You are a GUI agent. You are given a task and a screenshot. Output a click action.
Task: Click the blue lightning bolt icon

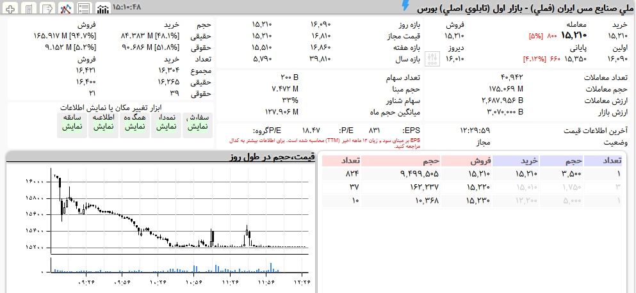pos(405,6)
